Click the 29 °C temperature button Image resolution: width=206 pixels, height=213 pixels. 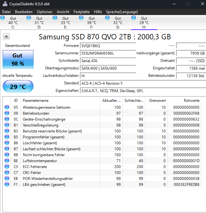point(18,87)
